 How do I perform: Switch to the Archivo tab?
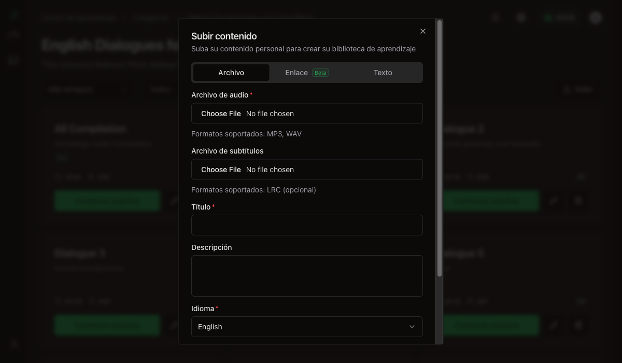tap(231, 73)
